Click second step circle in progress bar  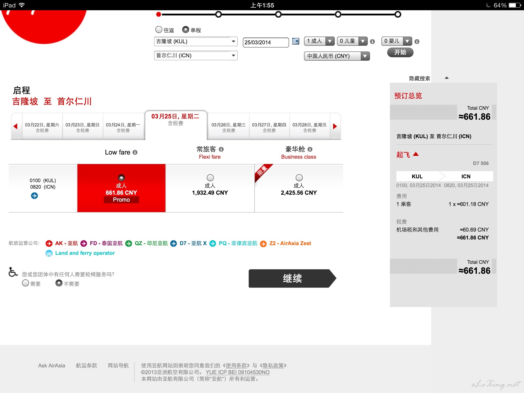(219, 14)
